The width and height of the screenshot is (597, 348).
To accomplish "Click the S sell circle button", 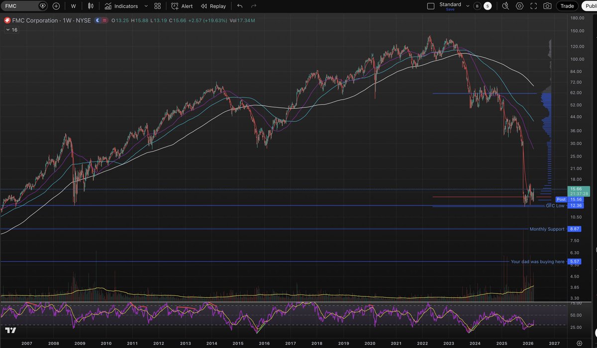I will (x=488, y=6).
